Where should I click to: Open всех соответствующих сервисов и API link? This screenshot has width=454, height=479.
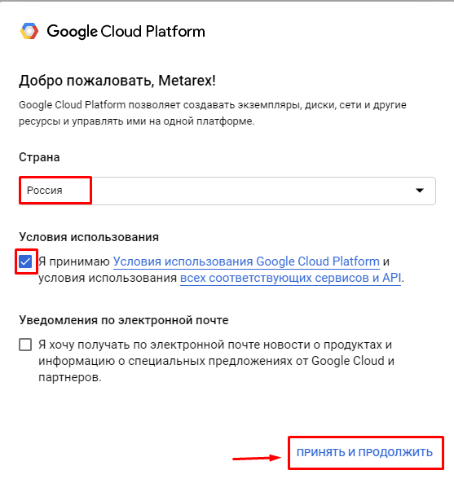290,278
